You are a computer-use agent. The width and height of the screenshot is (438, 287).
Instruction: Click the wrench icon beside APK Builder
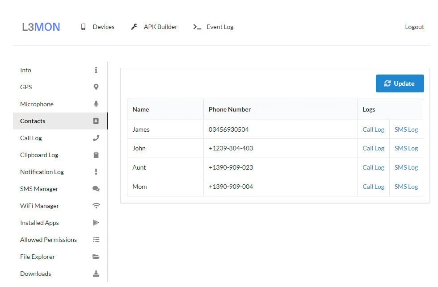134,27
